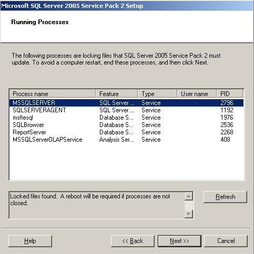Click scroll down arrow in message box

pyautogui.click(x=189, y=214)
